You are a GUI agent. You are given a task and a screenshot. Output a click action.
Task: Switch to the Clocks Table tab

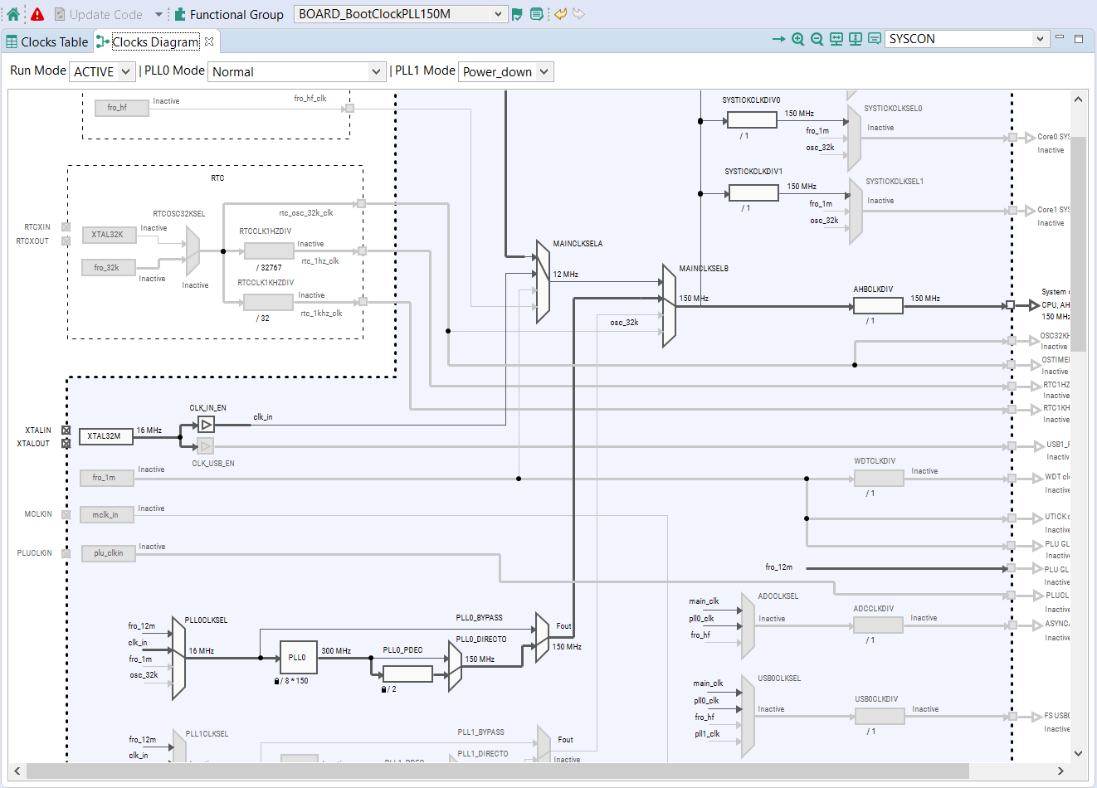47,41
